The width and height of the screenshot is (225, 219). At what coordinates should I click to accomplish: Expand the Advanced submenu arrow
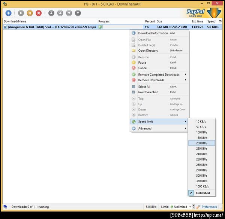(x=185, y=128)
